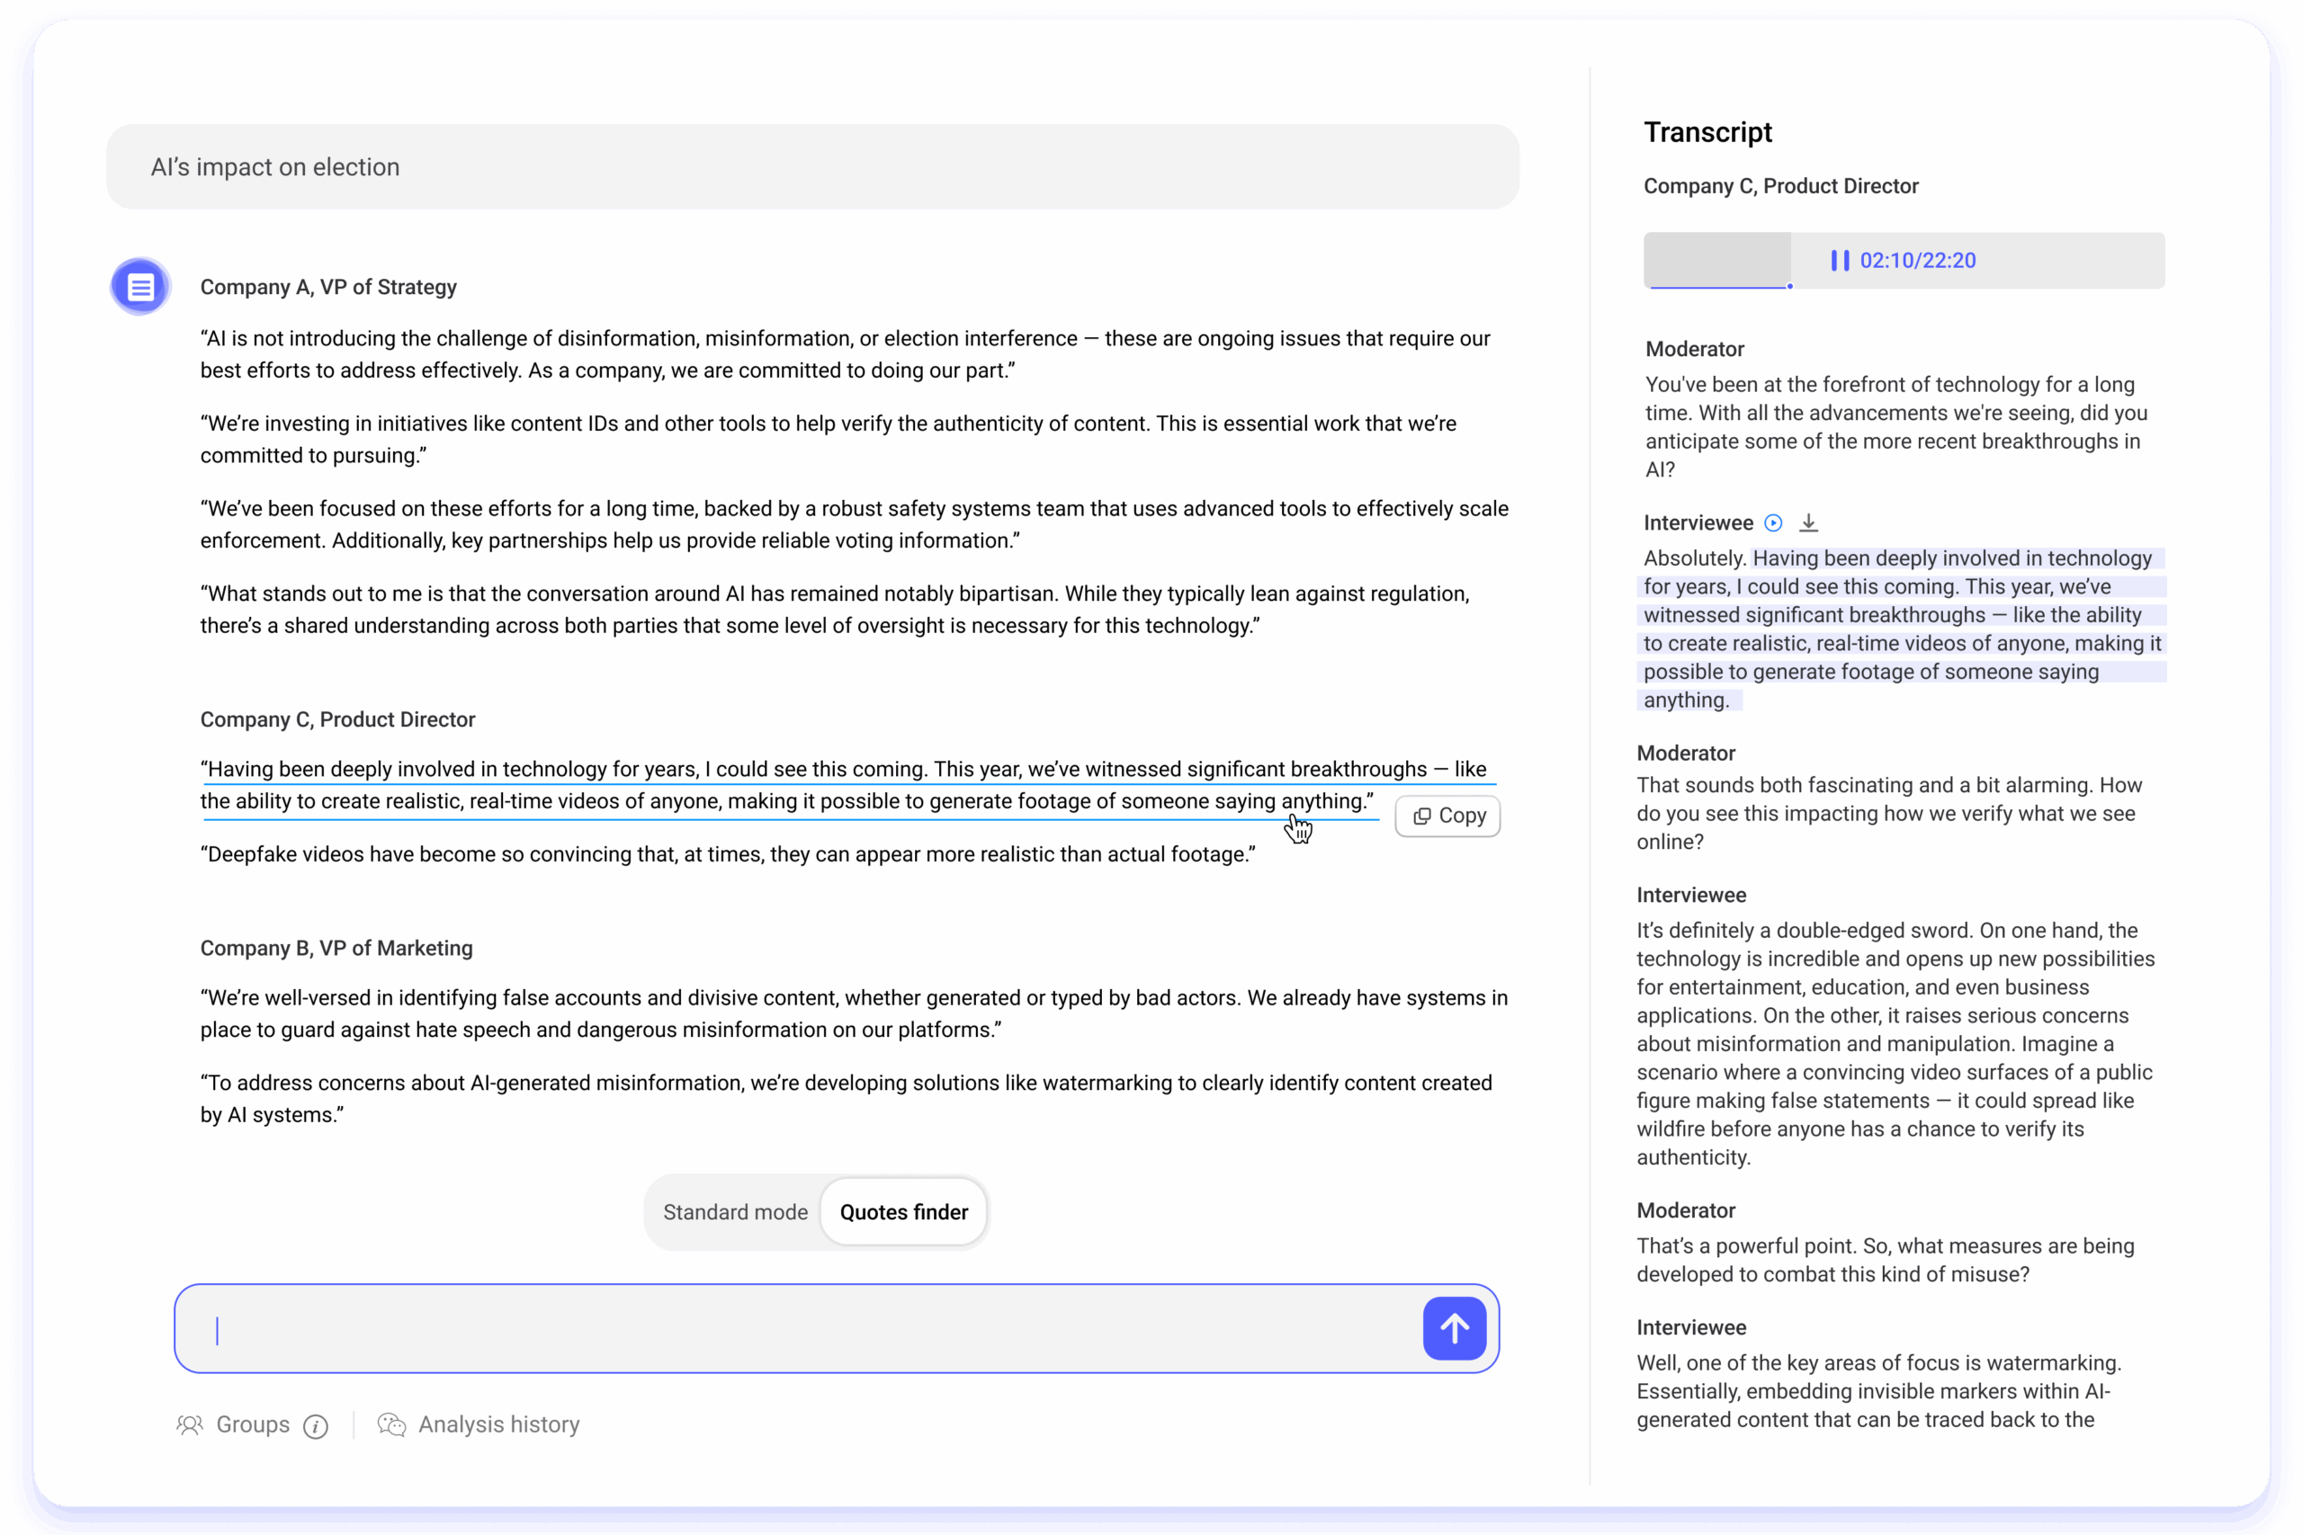Image resolution: width=2303 pixels, height=1535 pixels.
Task: Click the "double-edged sword" interviewee answer
Action: click(1895, 1043)
